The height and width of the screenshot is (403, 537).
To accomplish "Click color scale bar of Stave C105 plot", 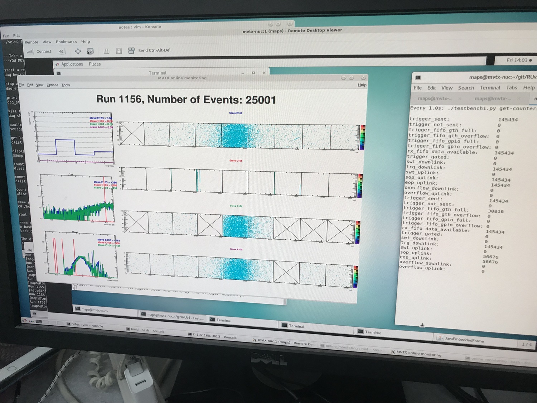I will [360, 186].
